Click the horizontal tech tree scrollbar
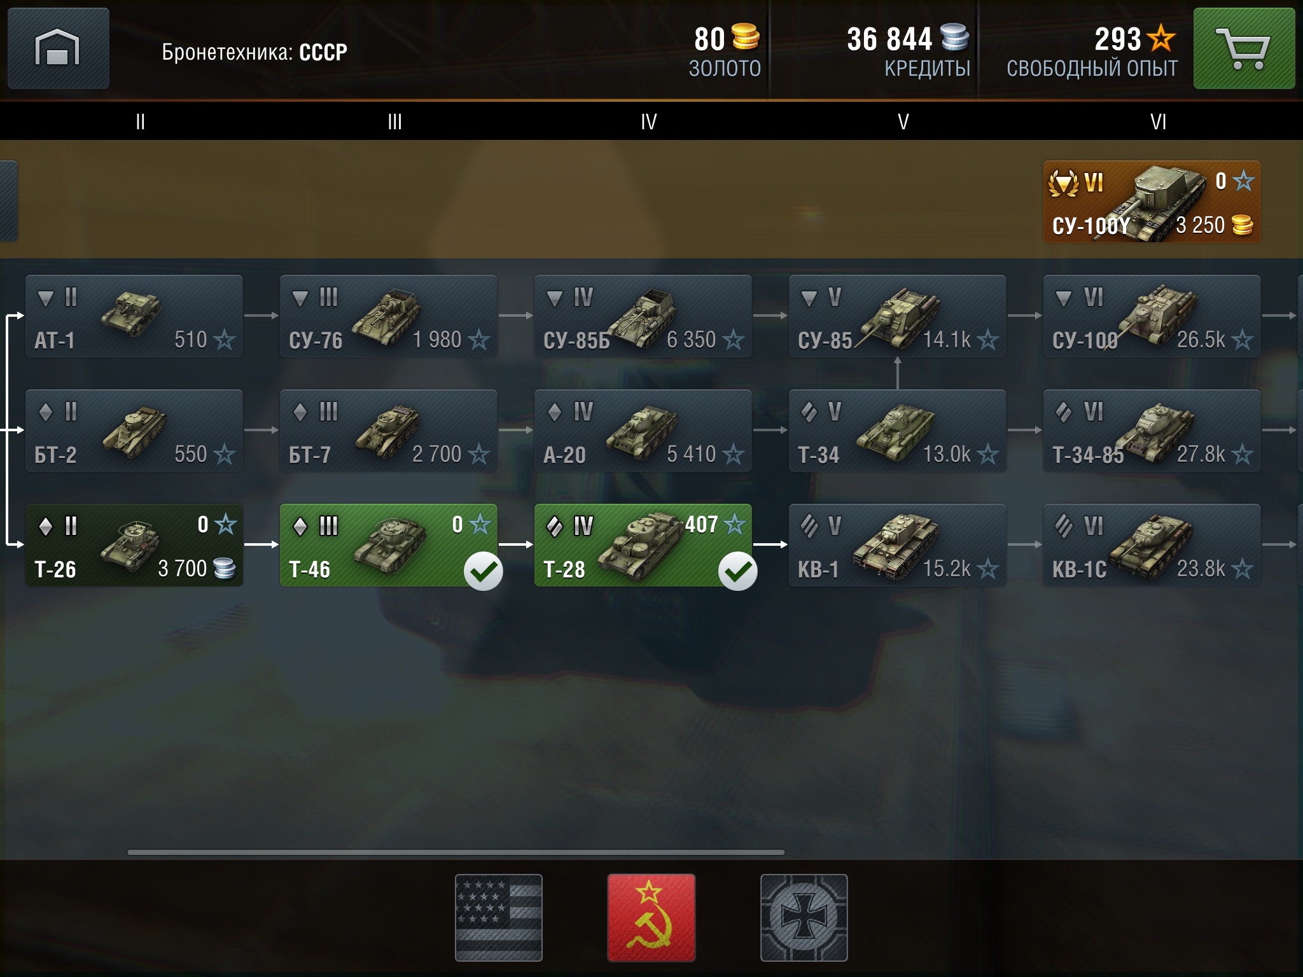Image resolution: width=1303 pixels, height=977 pixels. [456, 852]
